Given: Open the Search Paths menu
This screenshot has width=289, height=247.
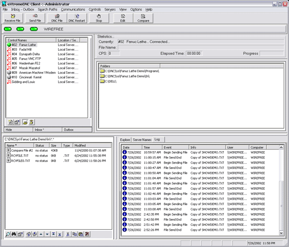Looking at the screenshot, I should [x=48, y=10].
